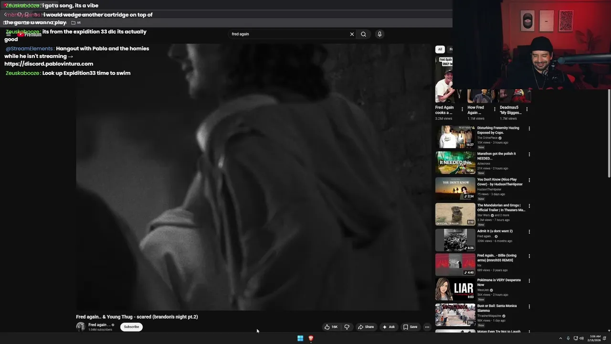Image resolution: width=611 pixels, height=344 pixels.
Task: Open options for Deadmau5 My Biggest short
Action: 527,109
